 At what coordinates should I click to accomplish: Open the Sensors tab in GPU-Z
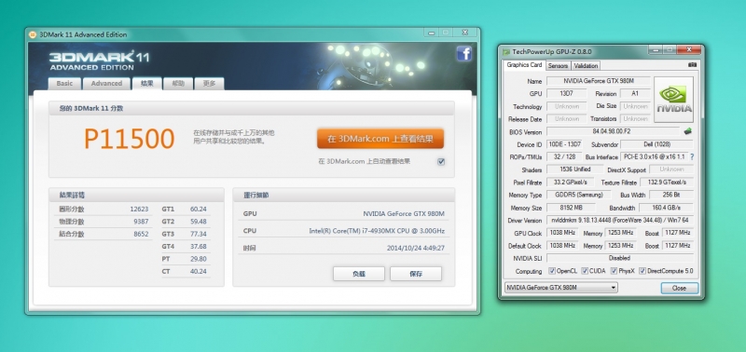click(558, 65)
